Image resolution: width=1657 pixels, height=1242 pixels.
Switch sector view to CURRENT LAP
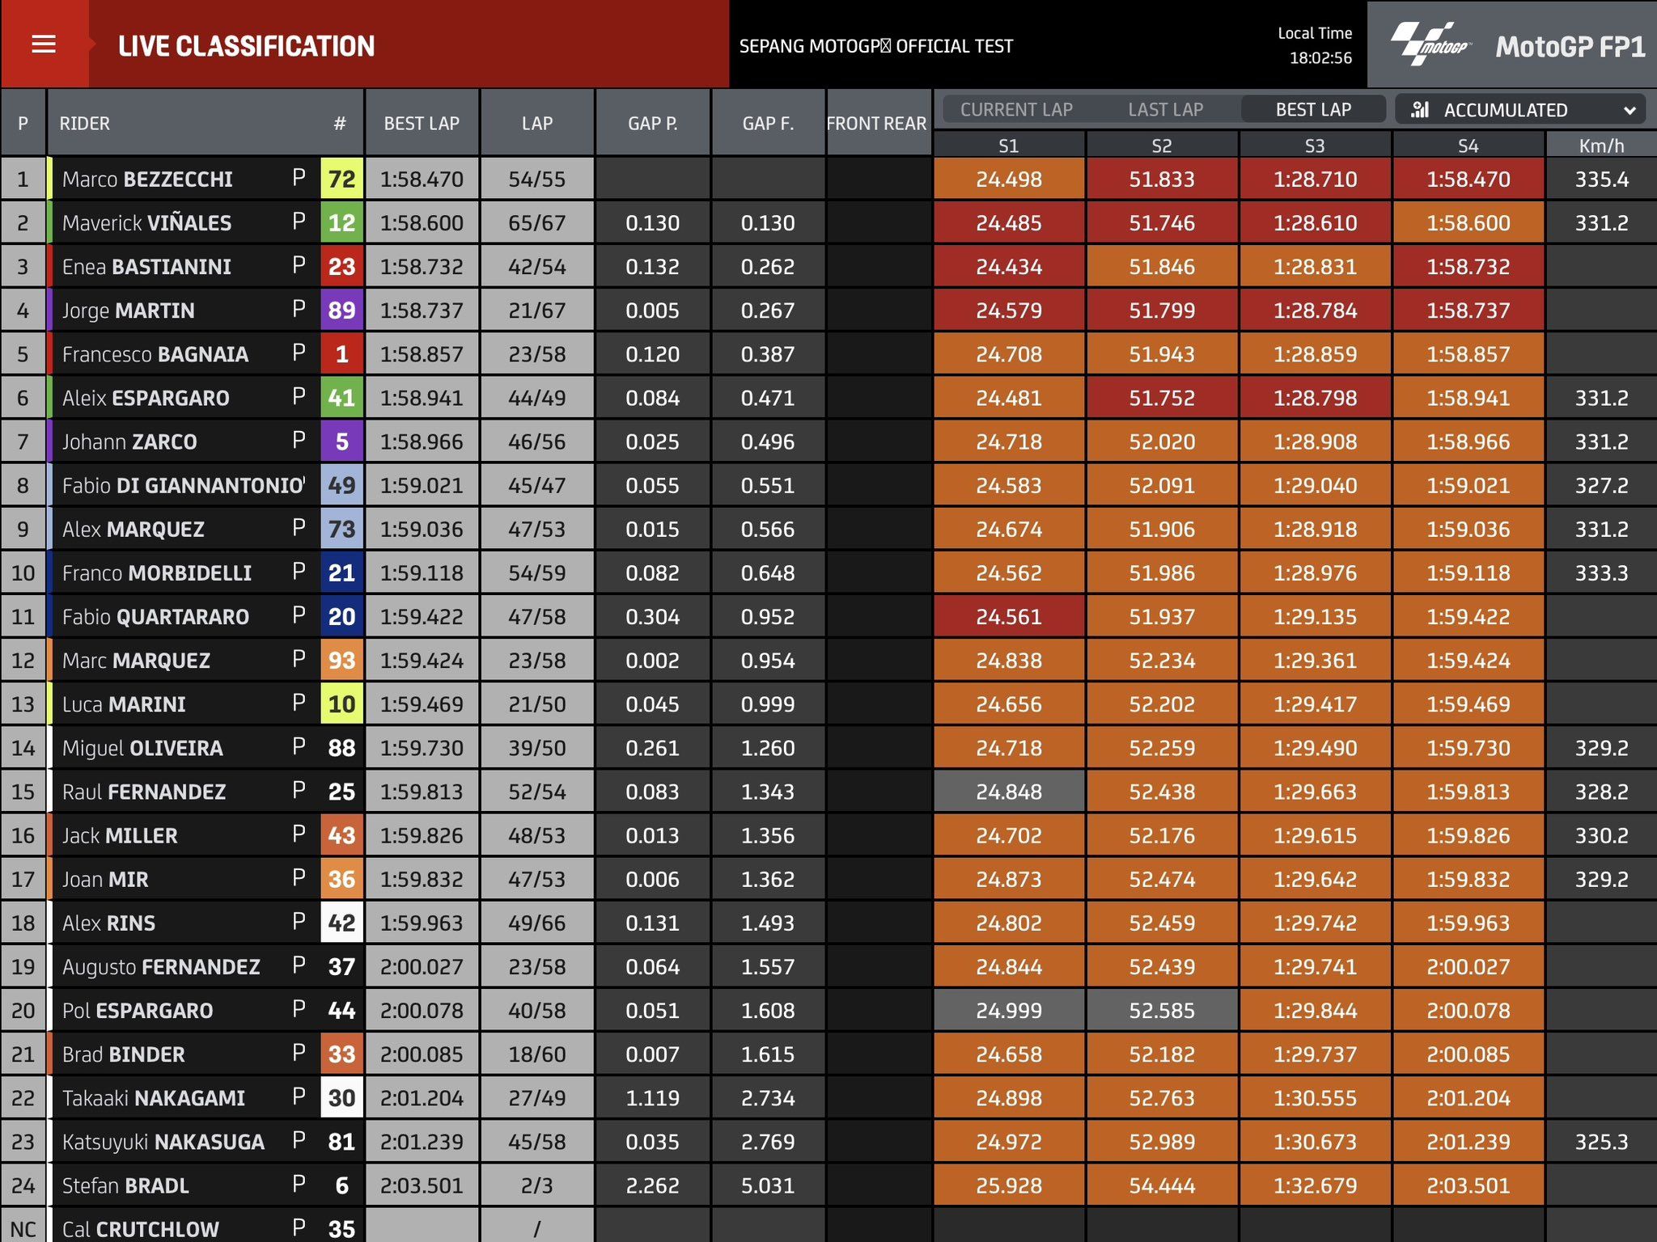click(1016, 110)
